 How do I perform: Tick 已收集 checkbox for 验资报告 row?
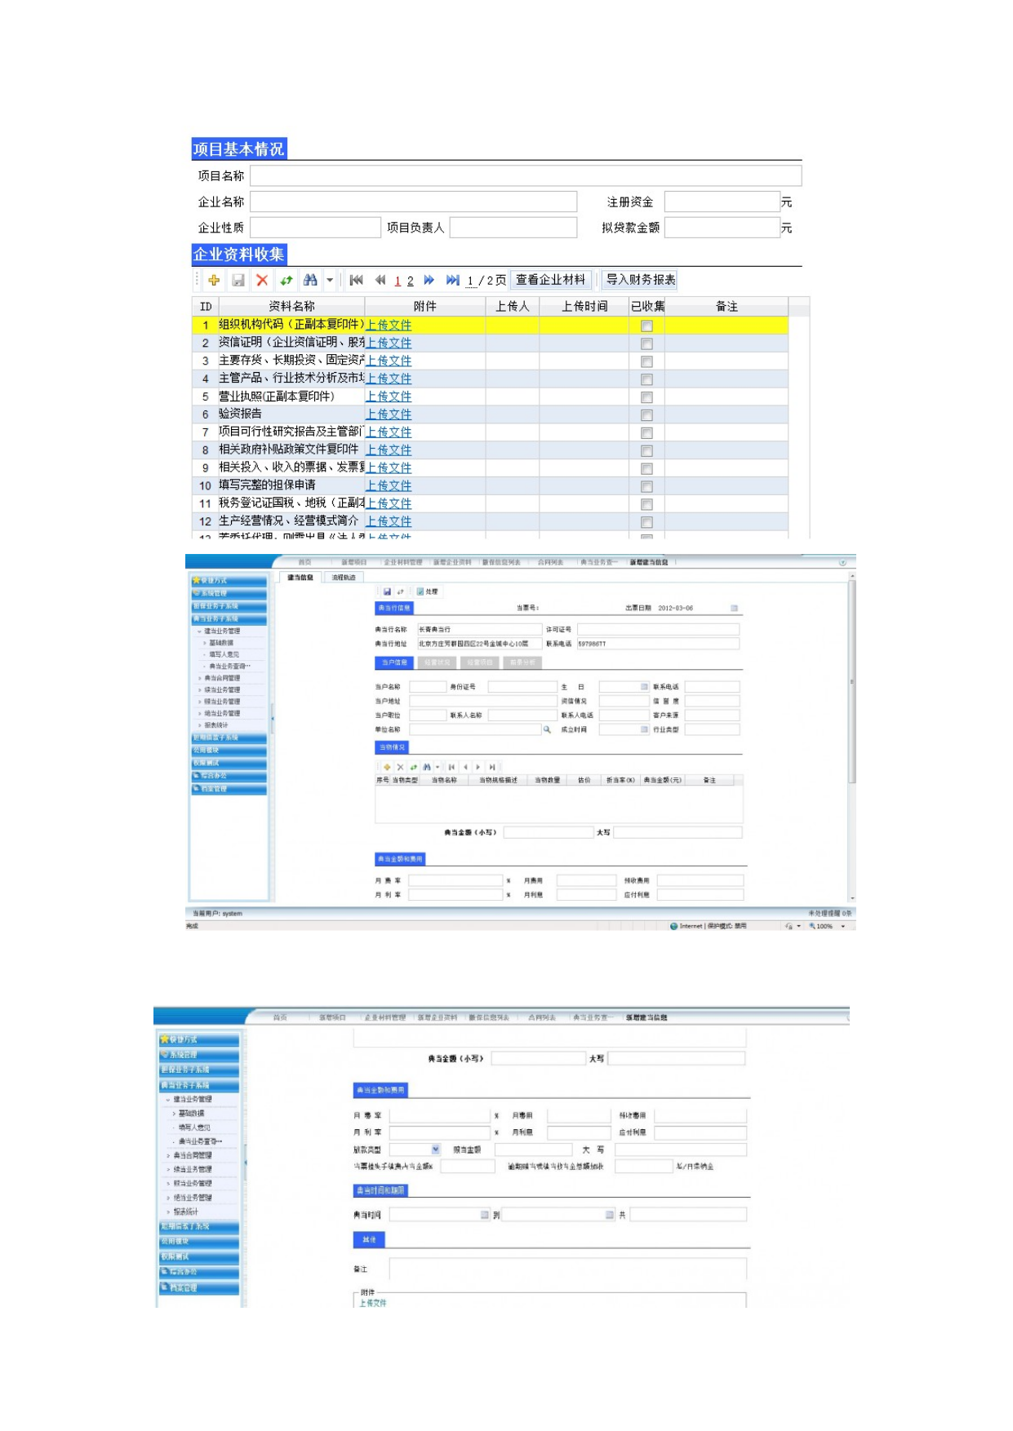[x=646, y=415]
